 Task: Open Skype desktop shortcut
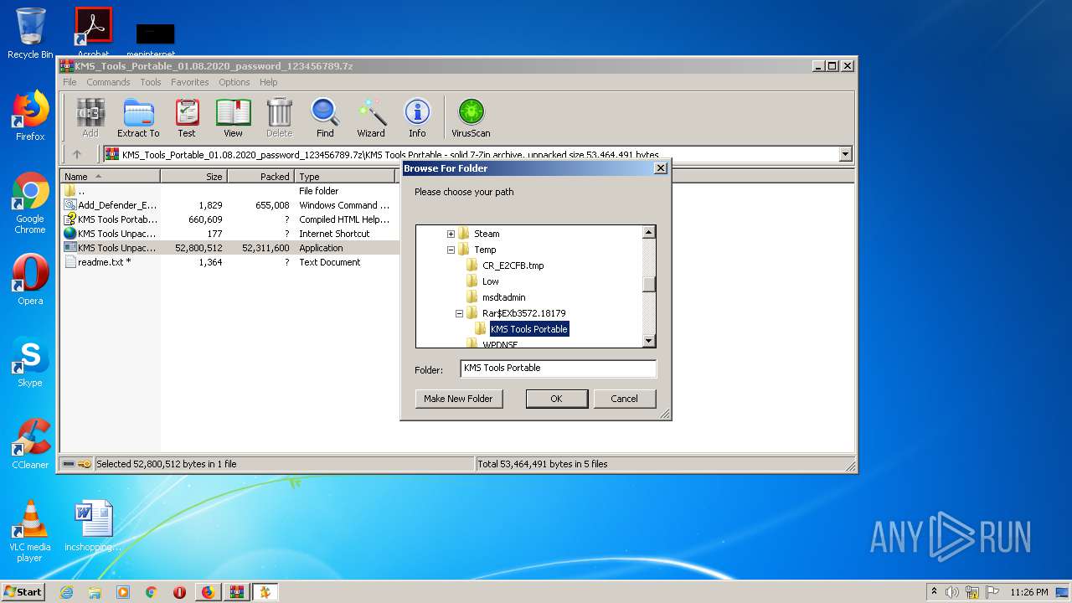[x=30, y=363]
